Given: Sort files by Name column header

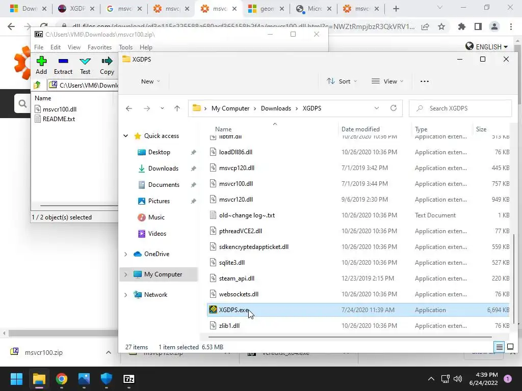Looking at the screenshot, I should point(223,129).
